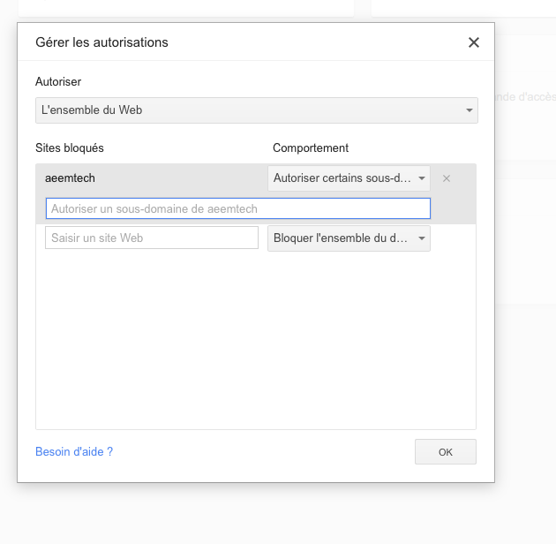
Task: Click the Gérer les autorisations title
Action: (x=101, y=42)
